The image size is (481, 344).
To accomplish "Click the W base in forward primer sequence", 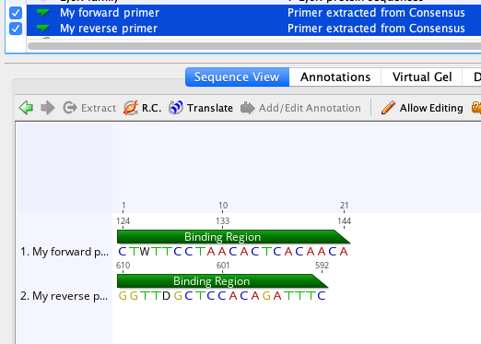I will tap(145, 252).
